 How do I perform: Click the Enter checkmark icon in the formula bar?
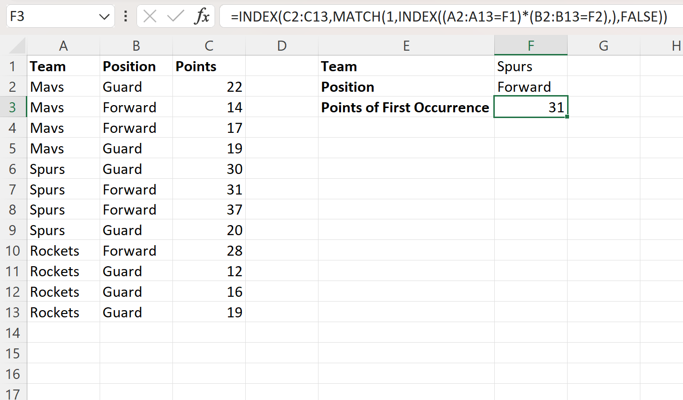point(176,17)
